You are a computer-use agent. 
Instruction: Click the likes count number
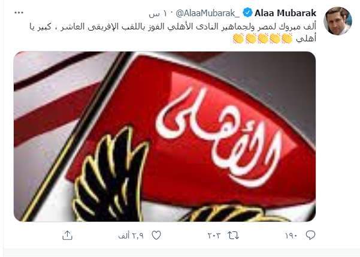click(x=131, y=236)
